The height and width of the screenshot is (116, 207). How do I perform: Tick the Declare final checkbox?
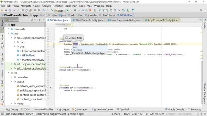67,38
